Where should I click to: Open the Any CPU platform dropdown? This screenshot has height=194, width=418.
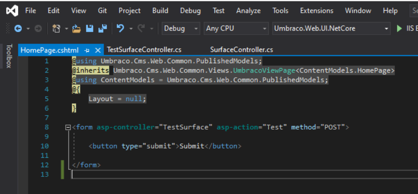tap(236, 29)
